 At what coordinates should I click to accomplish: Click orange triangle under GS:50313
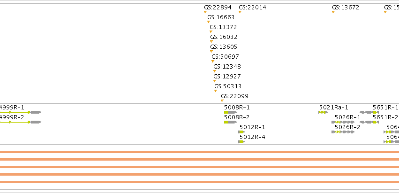(216, 91)
